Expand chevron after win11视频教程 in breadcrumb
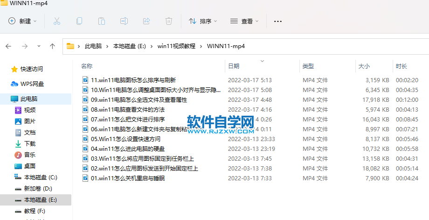429x220 pixels. pyautogui.click(x=201, y=46)
